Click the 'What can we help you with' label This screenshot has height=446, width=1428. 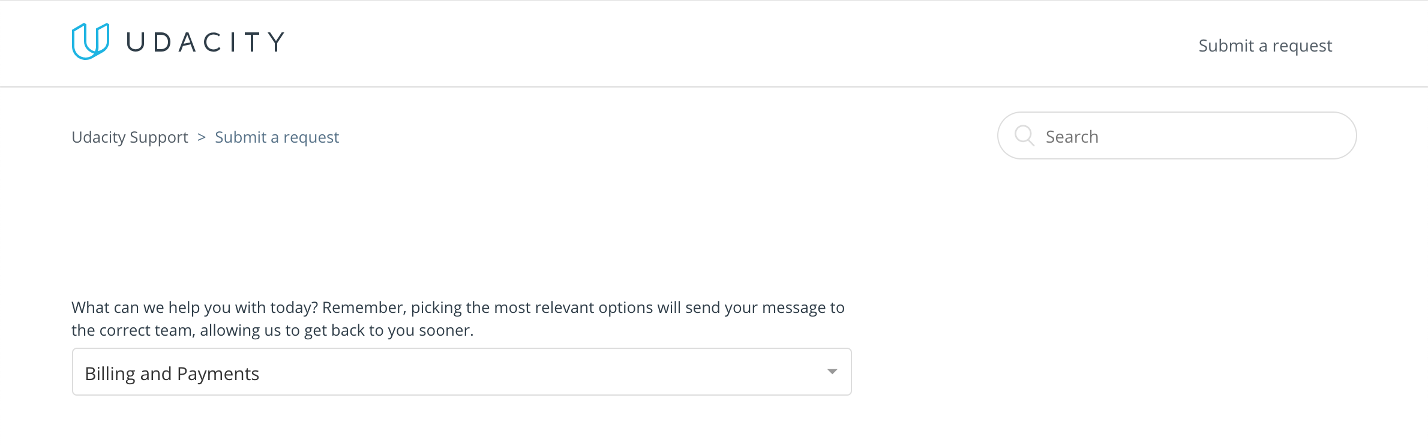[x=457, y=308]
